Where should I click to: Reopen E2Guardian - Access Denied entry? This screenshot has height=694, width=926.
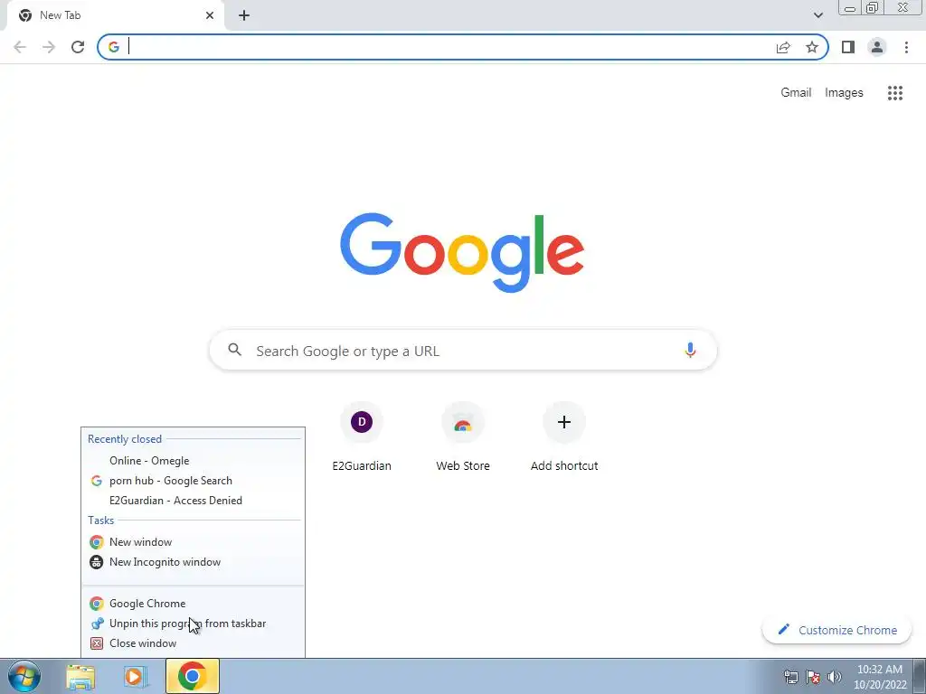(x=194, y=501)
